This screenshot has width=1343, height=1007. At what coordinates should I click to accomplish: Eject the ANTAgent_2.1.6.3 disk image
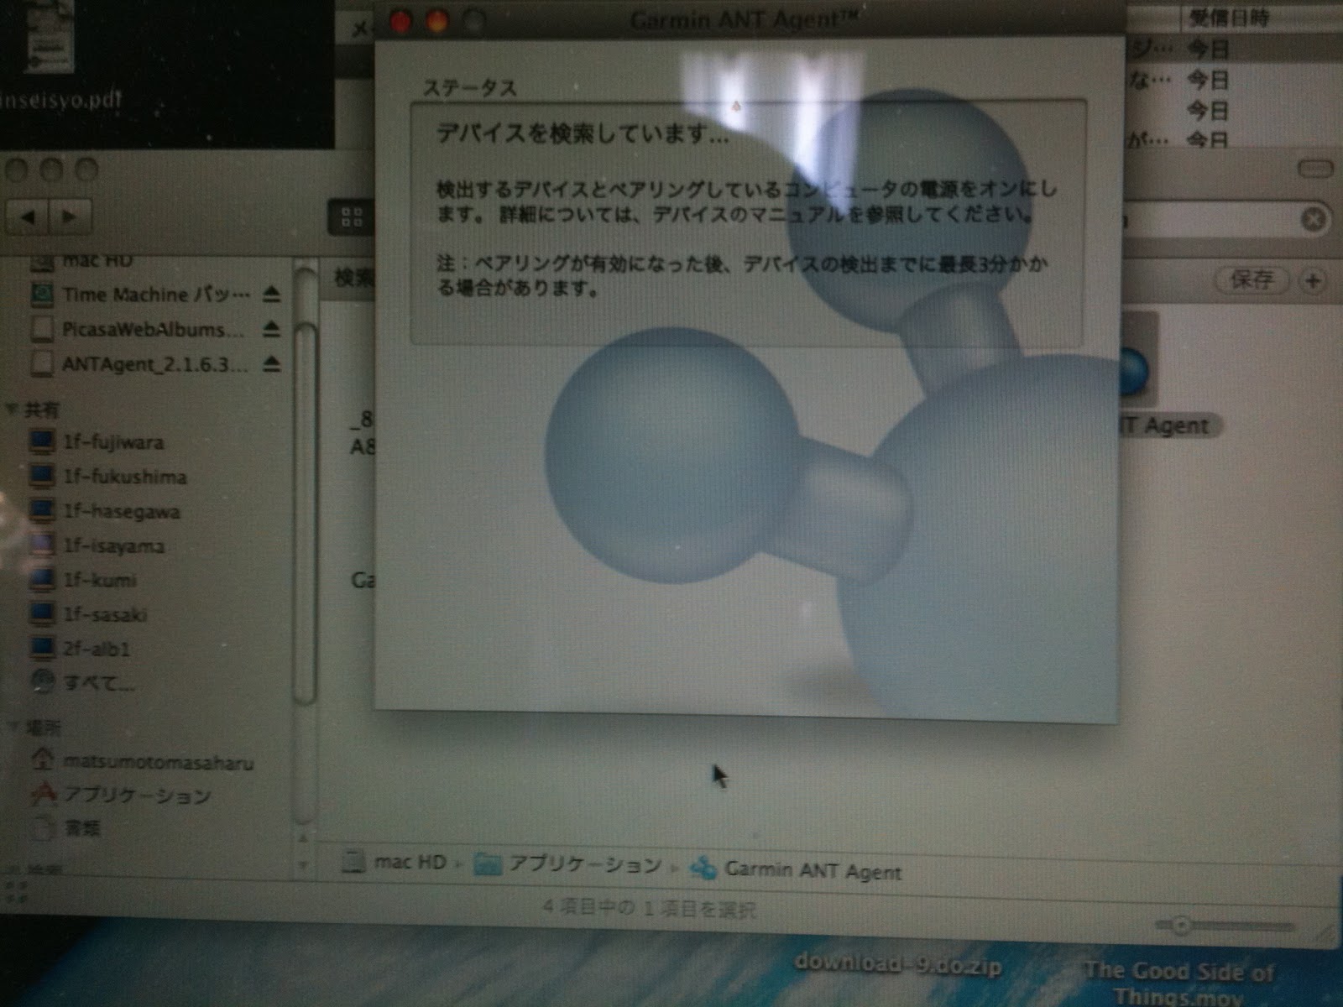271,363
